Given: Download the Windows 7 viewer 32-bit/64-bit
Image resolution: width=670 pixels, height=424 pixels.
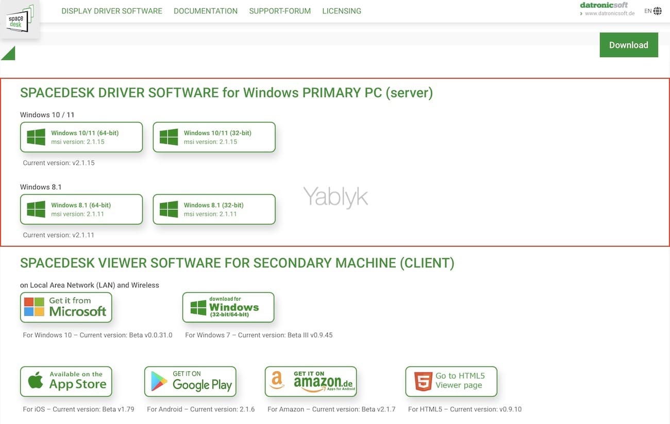Looking at the screenshot, I should pos(228,308).
